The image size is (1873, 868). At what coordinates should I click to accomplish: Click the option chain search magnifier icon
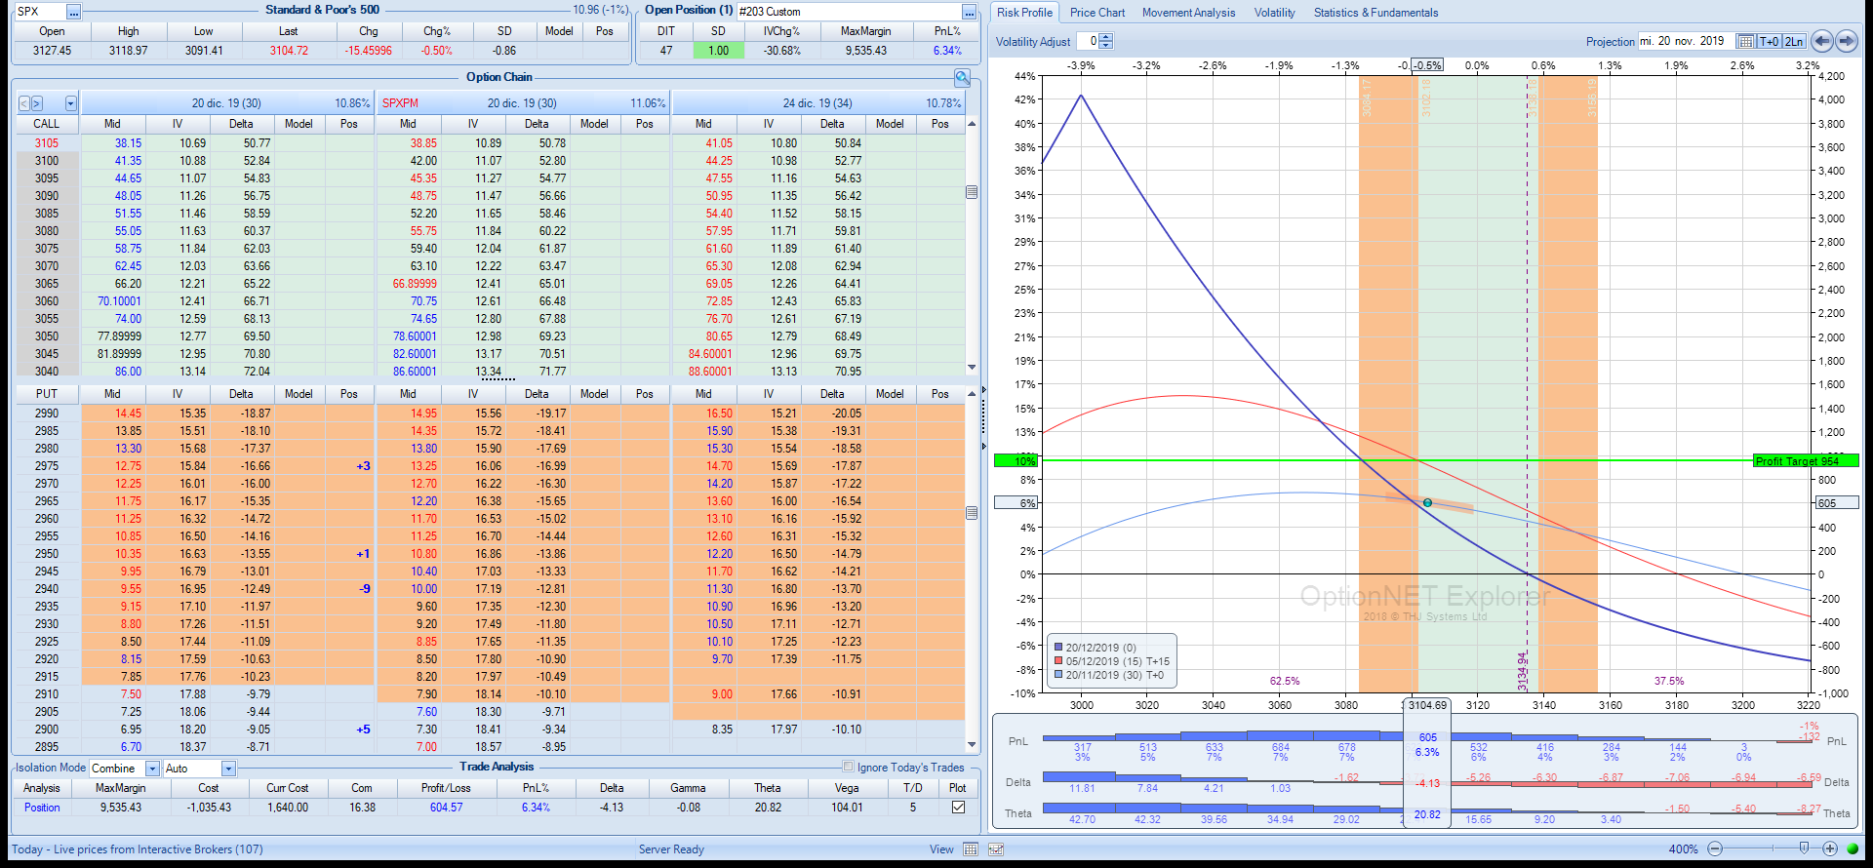point(962,78)
